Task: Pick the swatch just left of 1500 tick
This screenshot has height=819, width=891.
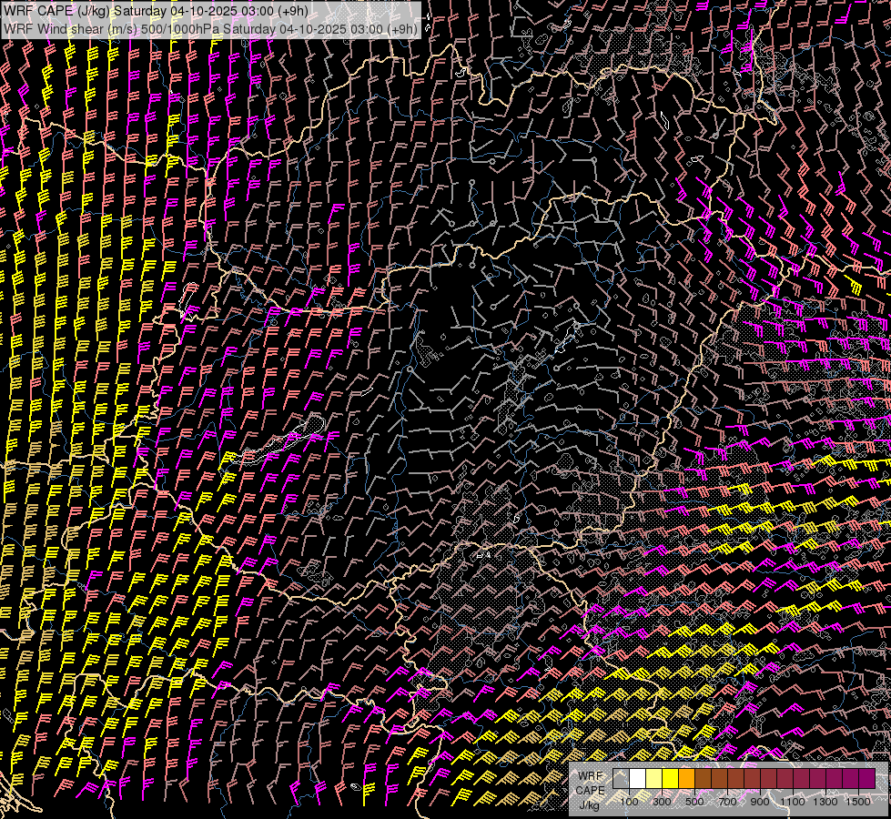Action: tap(850, 779)
